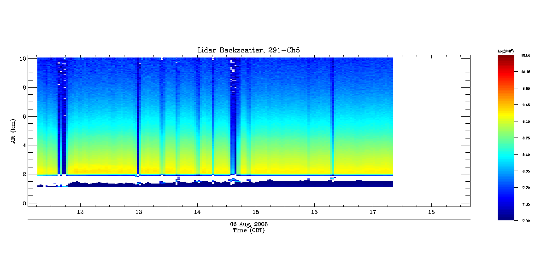Click the colorbar value 8.75
This screenshot has width=553, height=276.
point(526,138)
